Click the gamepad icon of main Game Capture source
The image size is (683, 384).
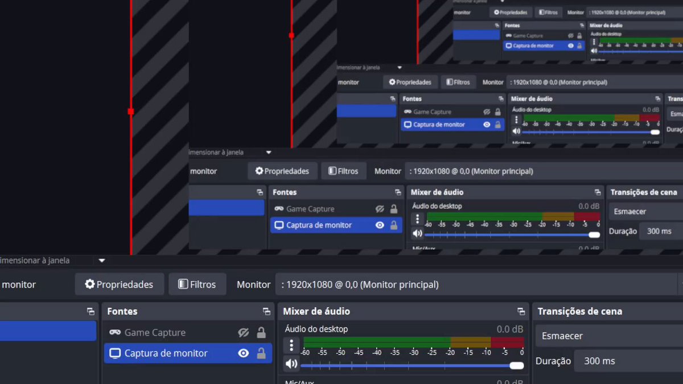click(115, 332)
